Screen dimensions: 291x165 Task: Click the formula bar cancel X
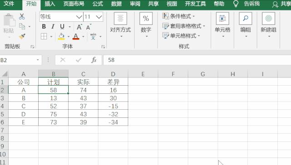pyautogui.click(x=63, y=60)
